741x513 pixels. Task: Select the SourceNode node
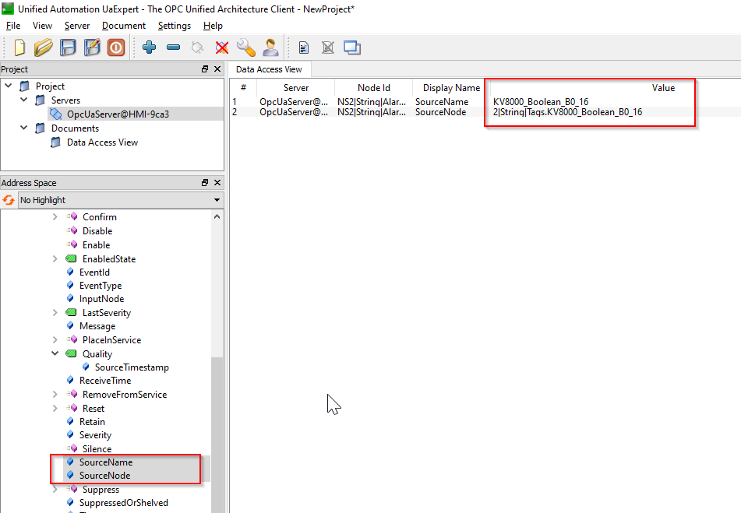[105, 475]
